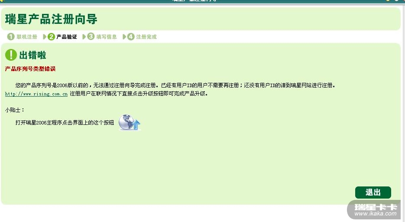Click the step 2 circle icon
405x222 pixels.
tap(51, 37)
